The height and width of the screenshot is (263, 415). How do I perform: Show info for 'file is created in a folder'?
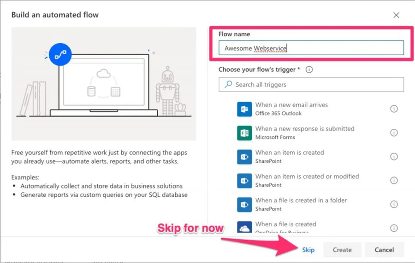pos(394,205)
